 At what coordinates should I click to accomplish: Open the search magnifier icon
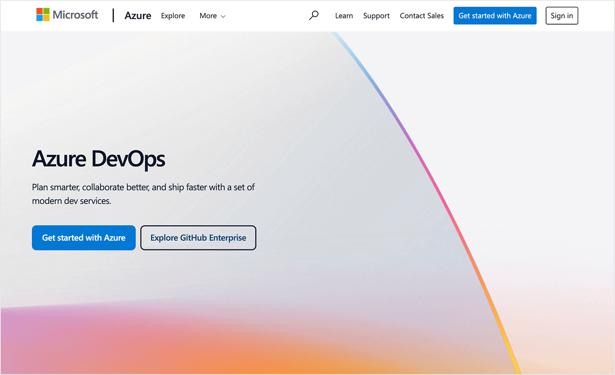point(314,16)
